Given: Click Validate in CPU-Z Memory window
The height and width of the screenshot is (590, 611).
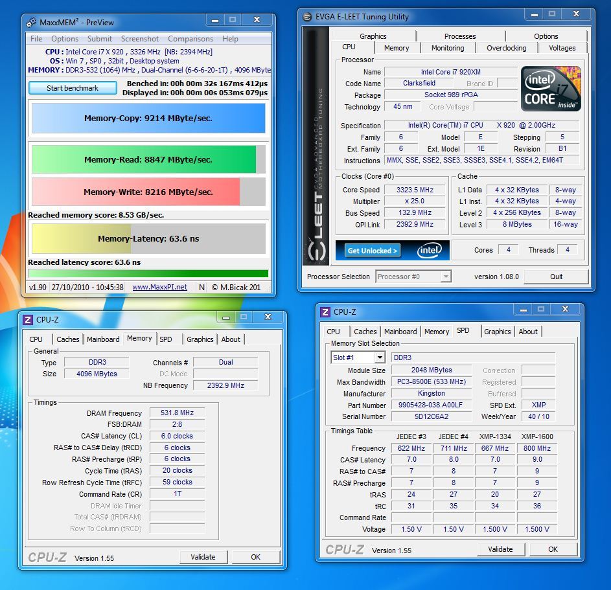Looking at the screenshot, I should point(203,557).
